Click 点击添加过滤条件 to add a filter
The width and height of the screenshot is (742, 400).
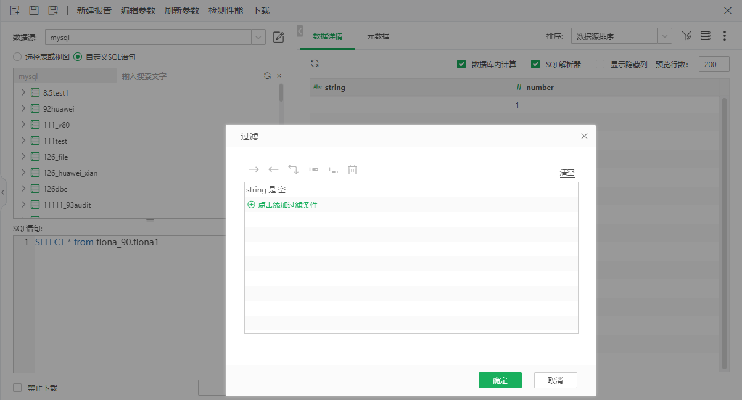click(282, 205)
